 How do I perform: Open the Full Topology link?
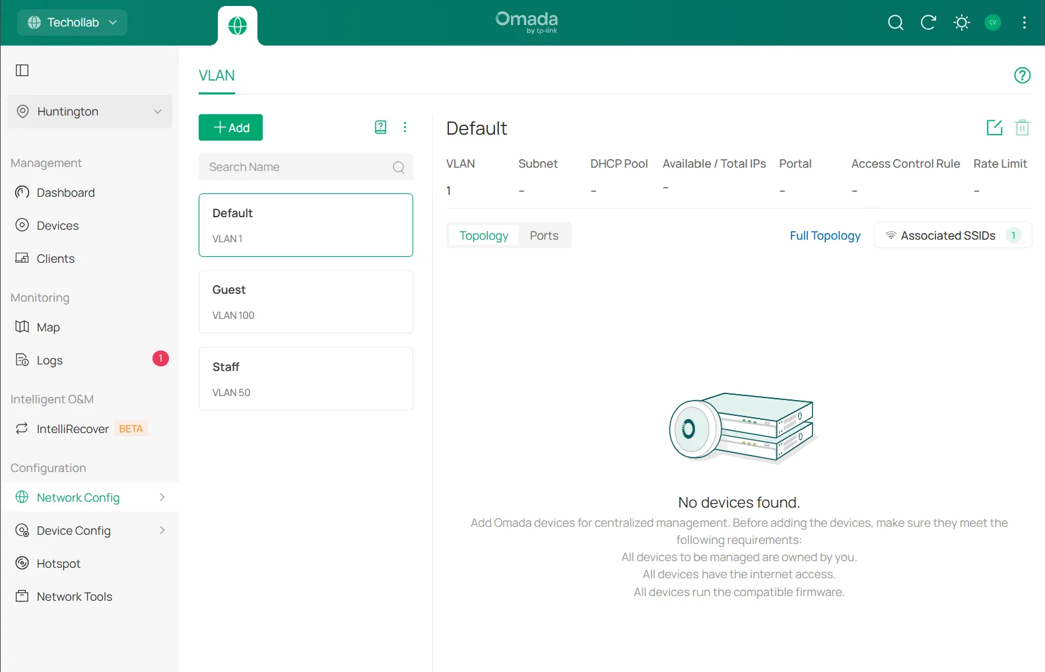(825, 236)
